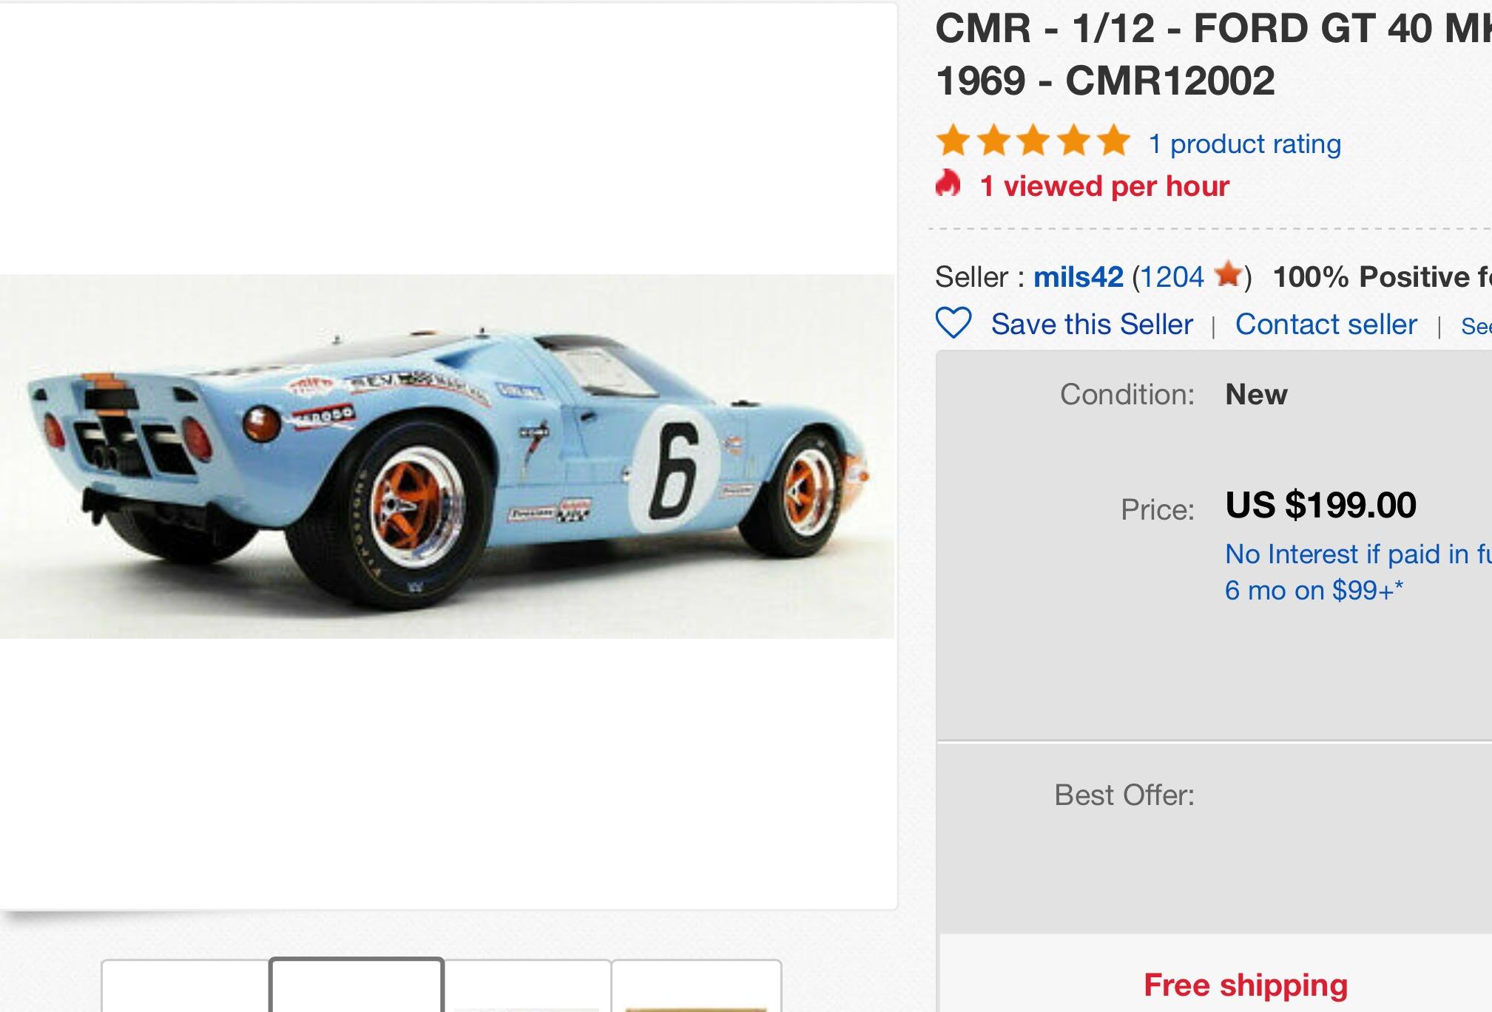
Task: Click the Save this Seller link
Action: tap(1092, 325)
